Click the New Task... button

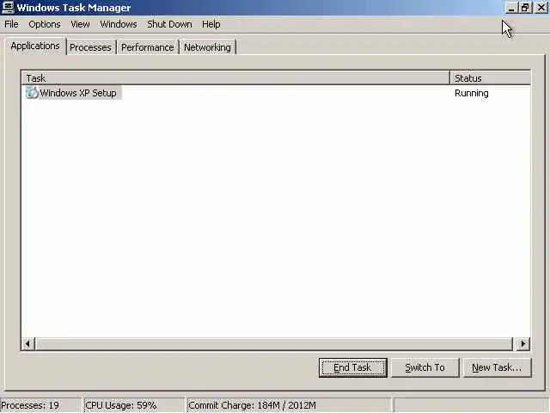[497, 367]
